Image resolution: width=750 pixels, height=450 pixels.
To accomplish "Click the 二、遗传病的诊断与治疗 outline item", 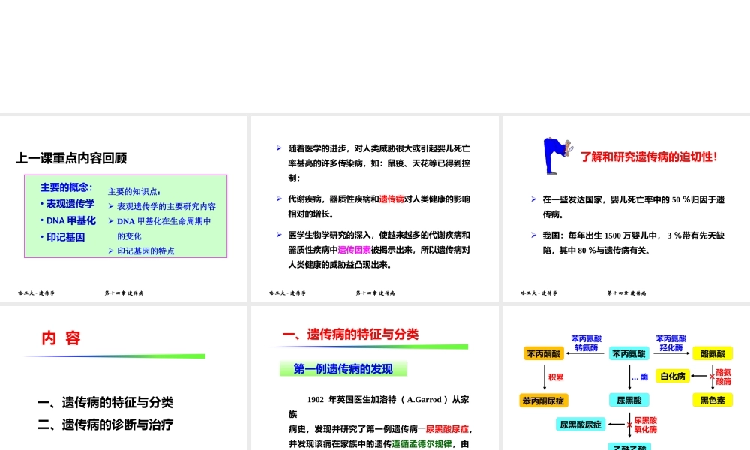I will [x=106, y=424].
